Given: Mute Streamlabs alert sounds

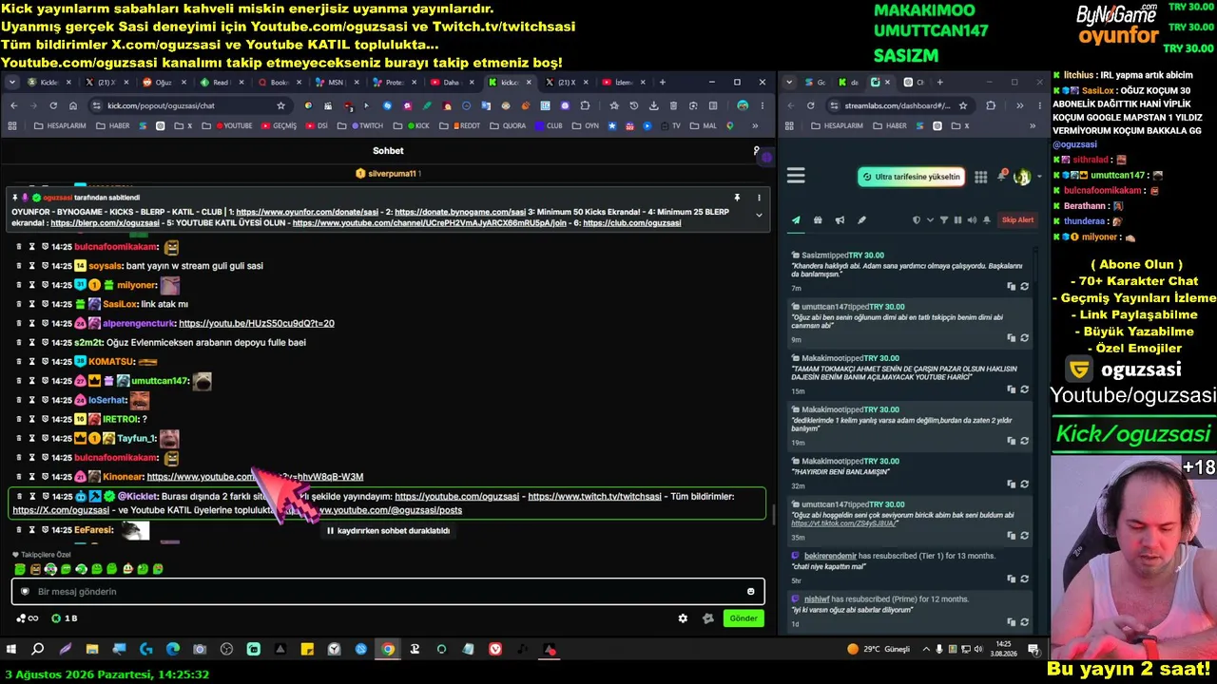Looking at the screenshot, I should point(971,220).
